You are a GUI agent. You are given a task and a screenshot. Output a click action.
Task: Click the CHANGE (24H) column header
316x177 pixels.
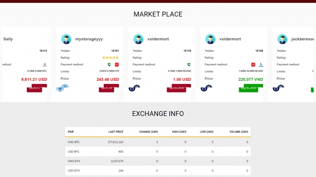149,132
